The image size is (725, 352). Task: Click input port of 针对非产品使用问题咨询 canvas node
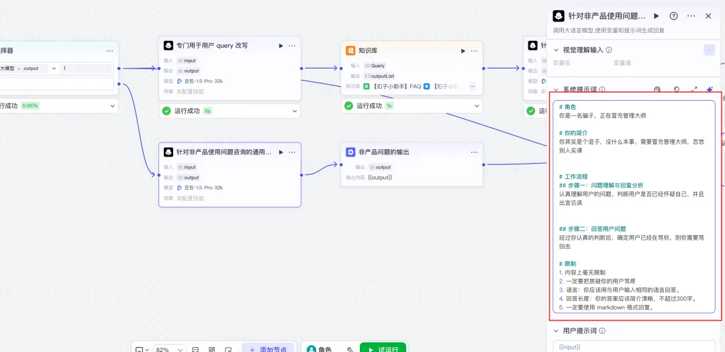tap(158, 175)
